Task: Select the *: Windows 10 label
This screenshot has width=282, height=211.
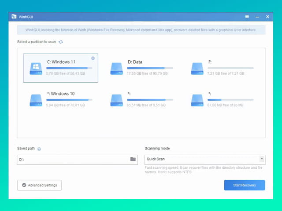Action: point(61,94)
